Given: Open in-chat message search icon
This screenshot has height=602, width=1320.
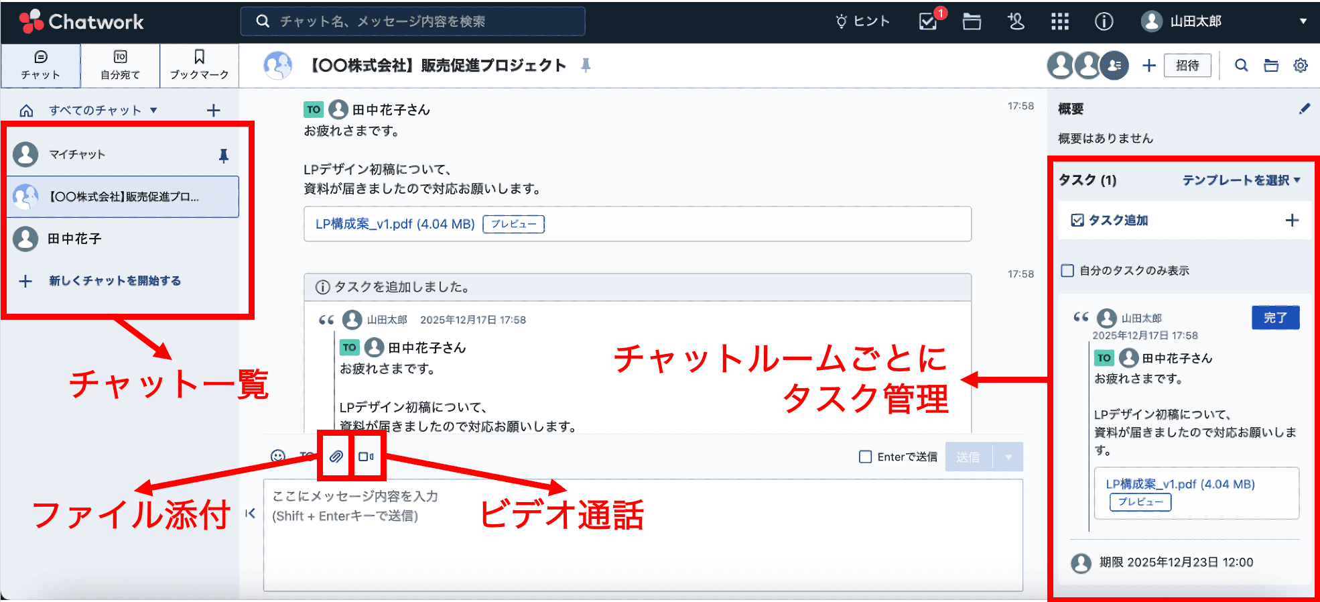Looking at the screenshot, I should point(1242,65).
